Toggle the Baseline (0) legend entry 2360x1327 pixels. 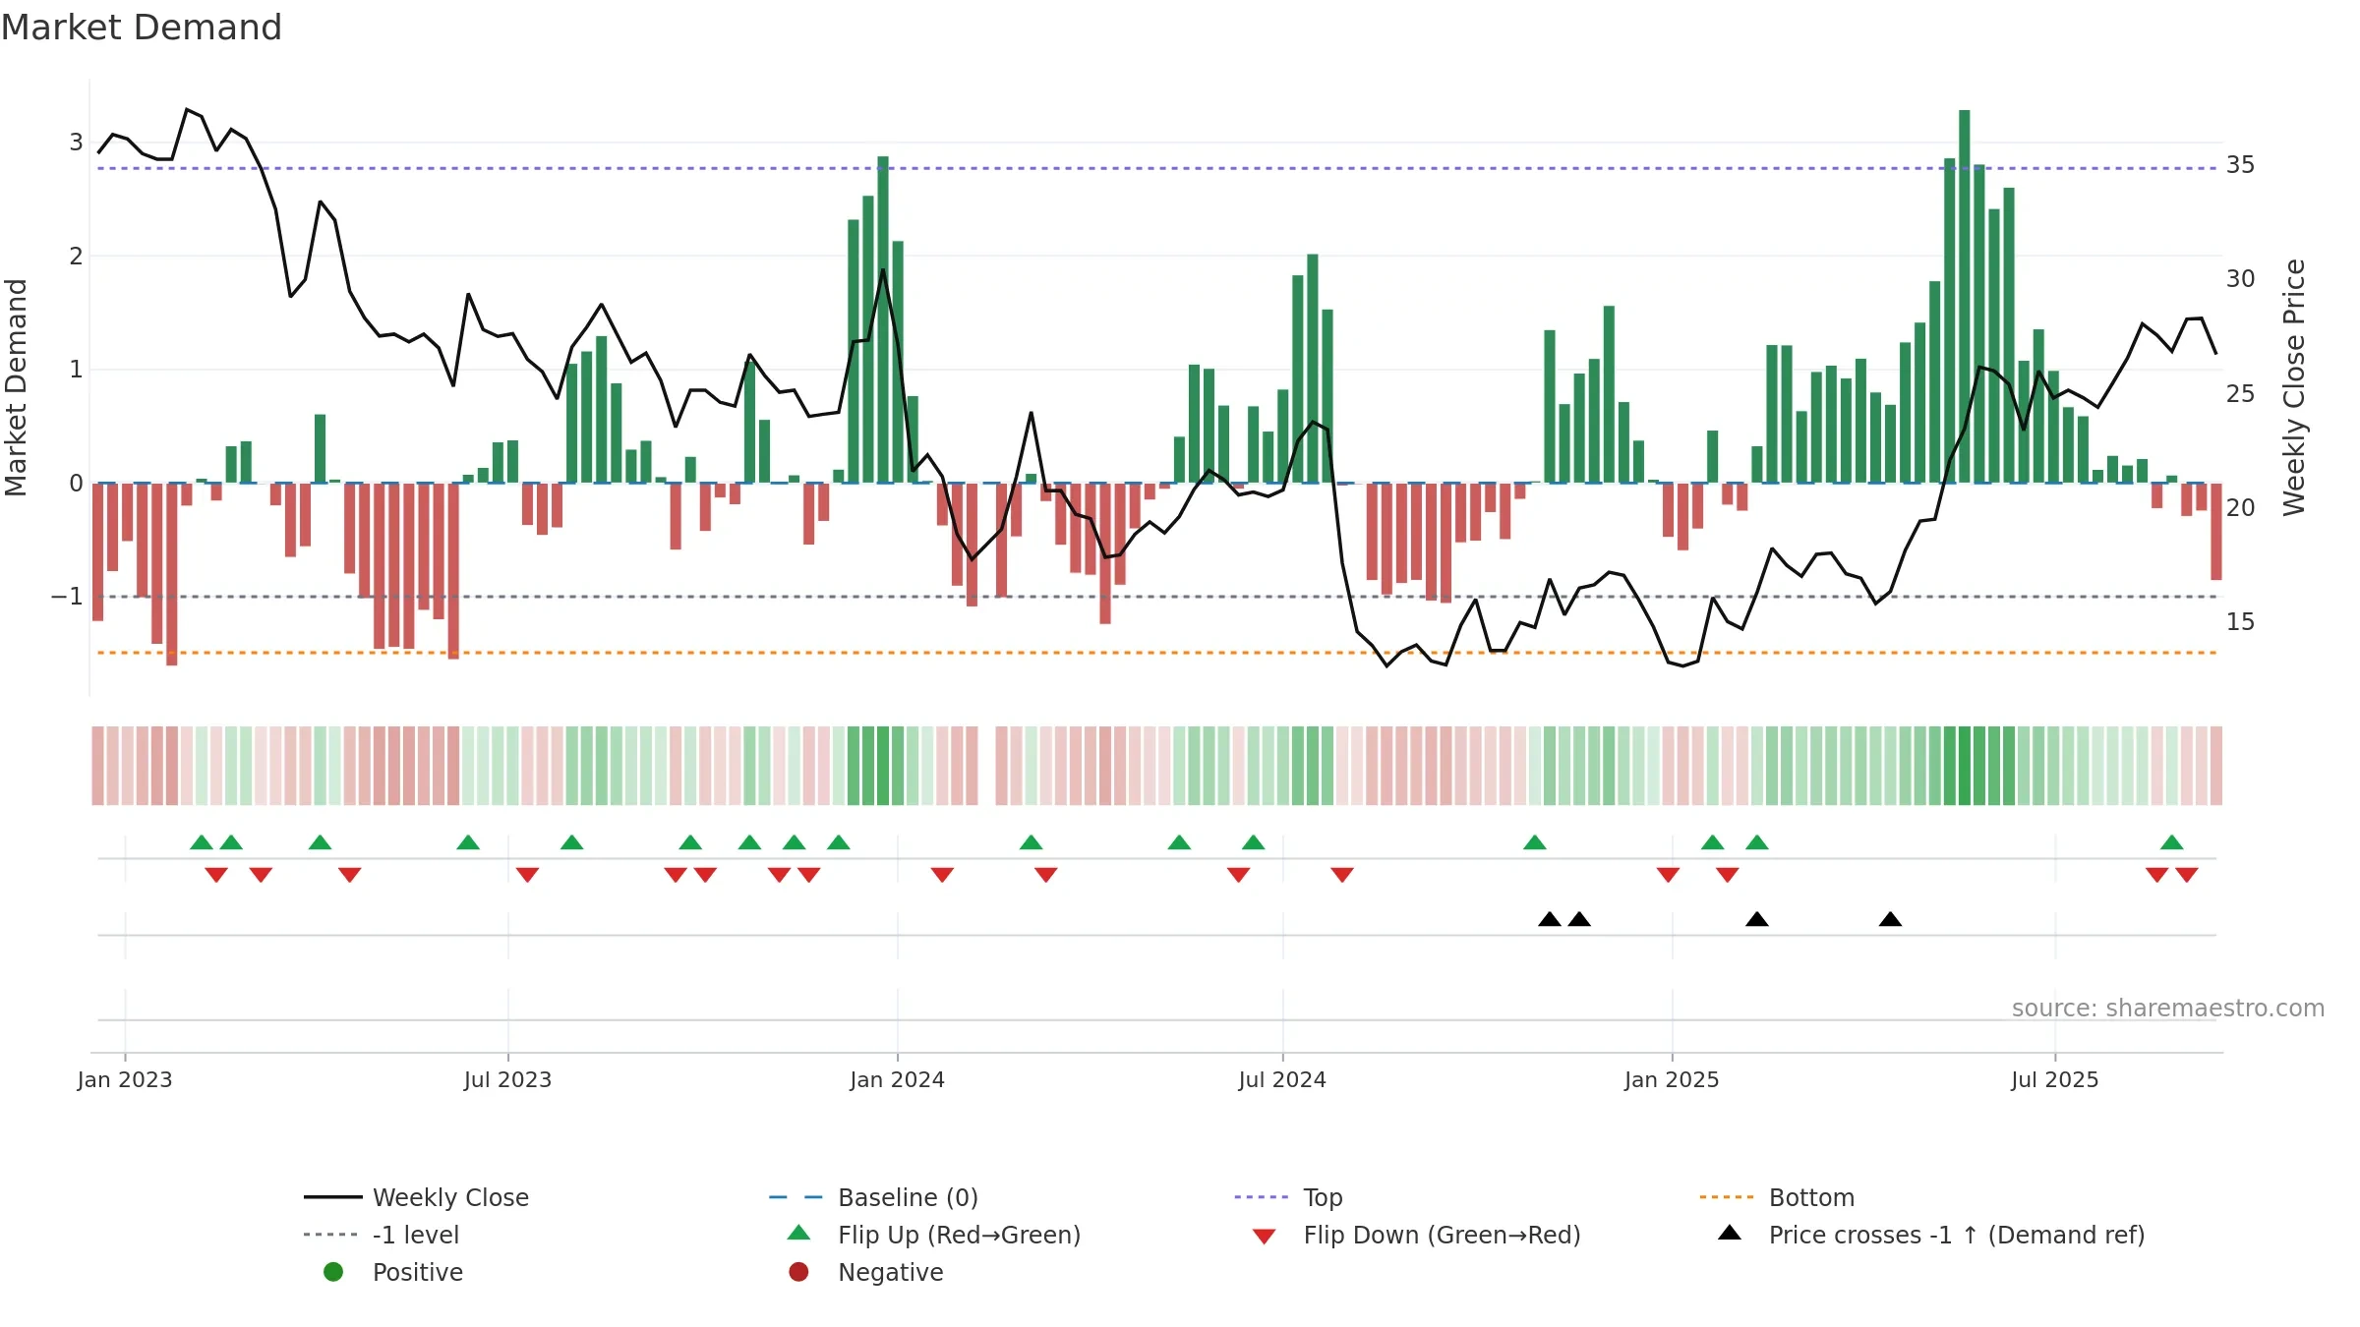click(908, 1197)
